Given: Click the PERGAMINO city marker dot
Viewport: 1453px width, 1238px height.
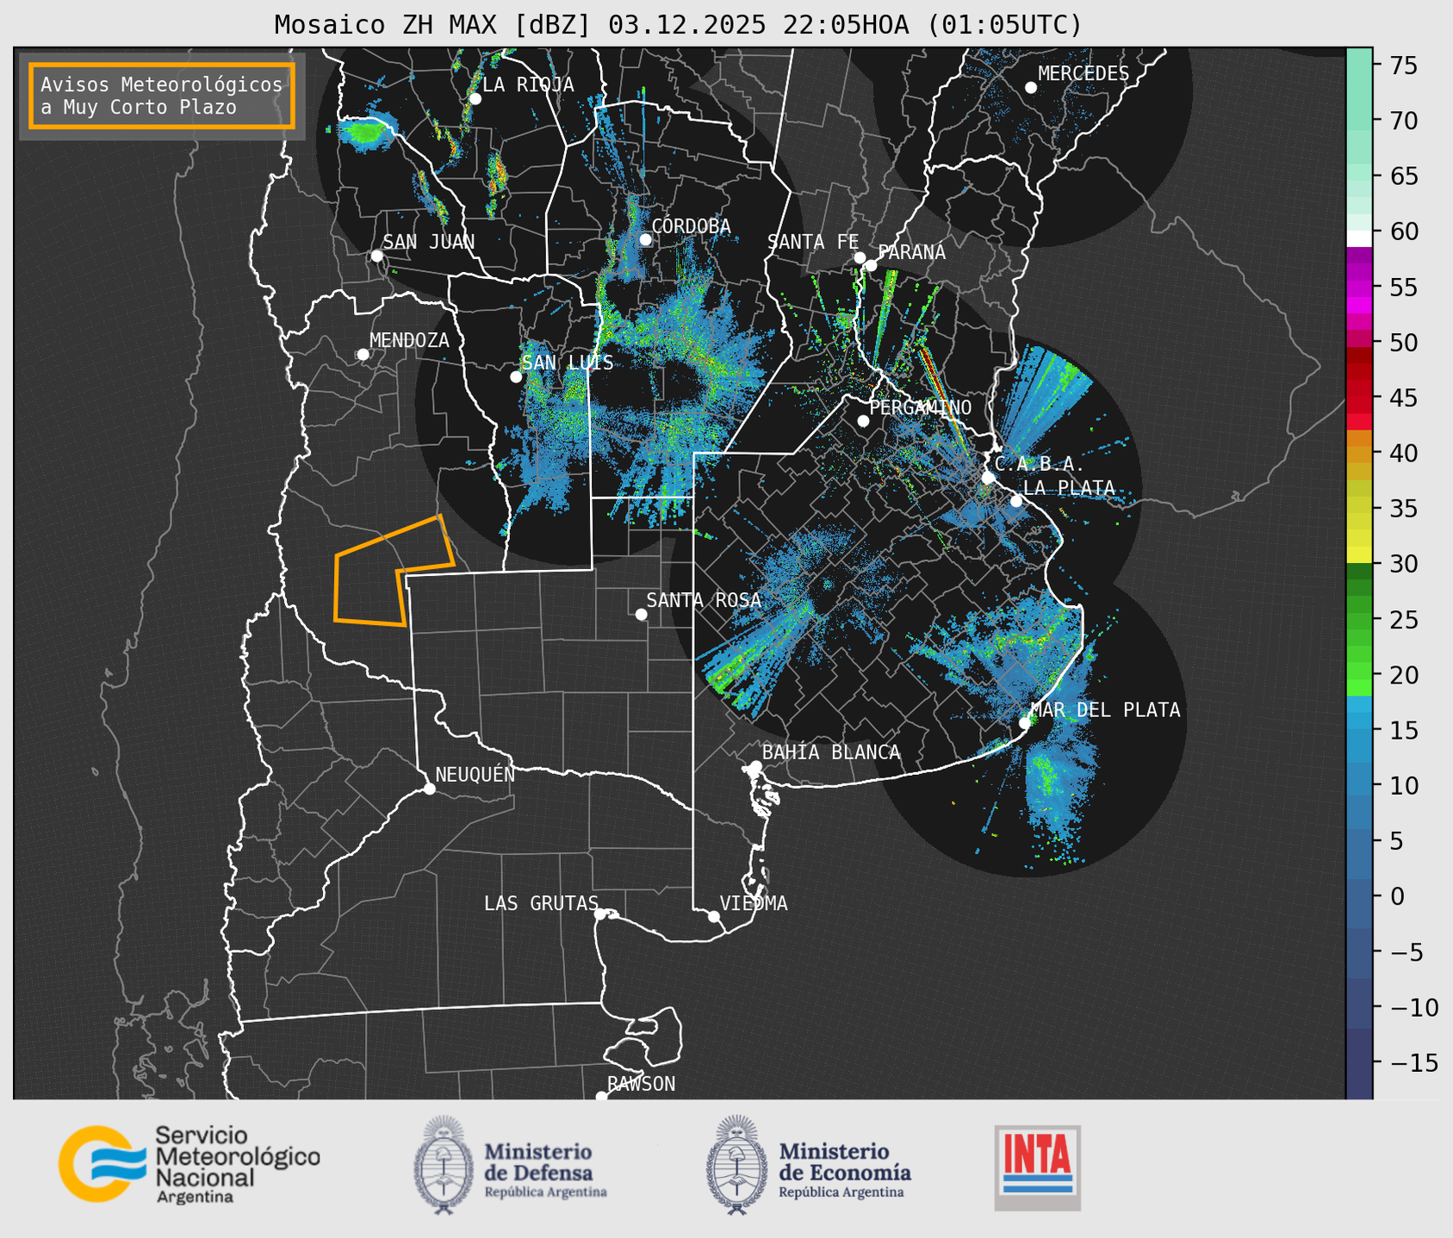Looking at the screenshot, I should (x=863, y=421).
